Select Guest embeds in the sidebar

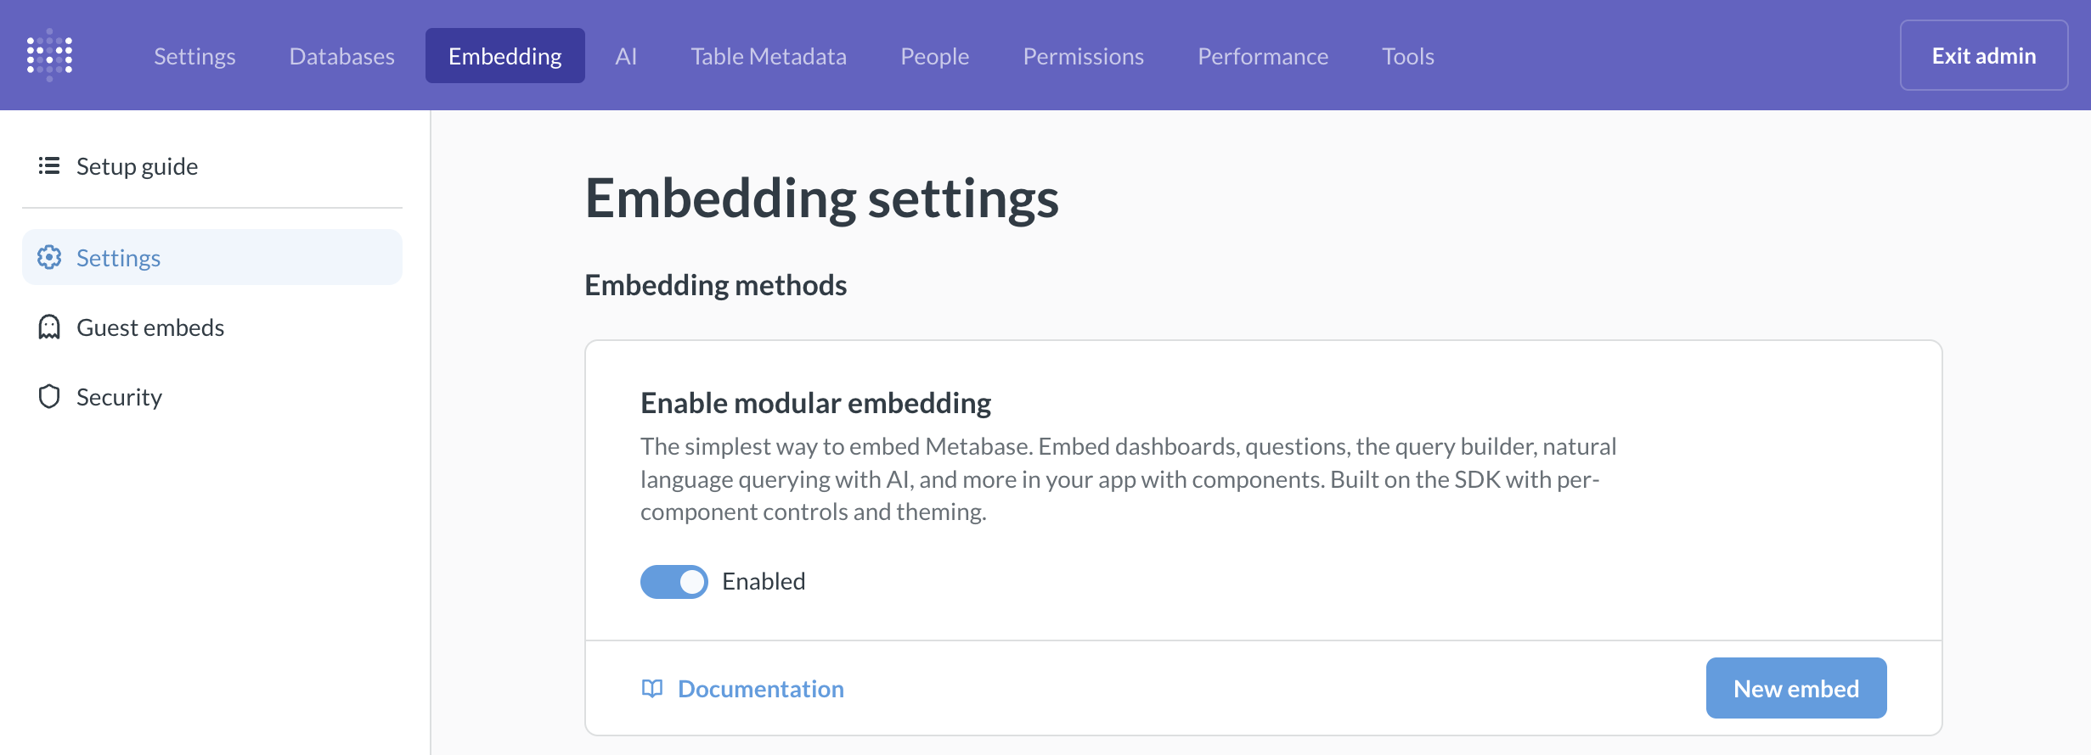pyautogui.click(x=150, y=327)
